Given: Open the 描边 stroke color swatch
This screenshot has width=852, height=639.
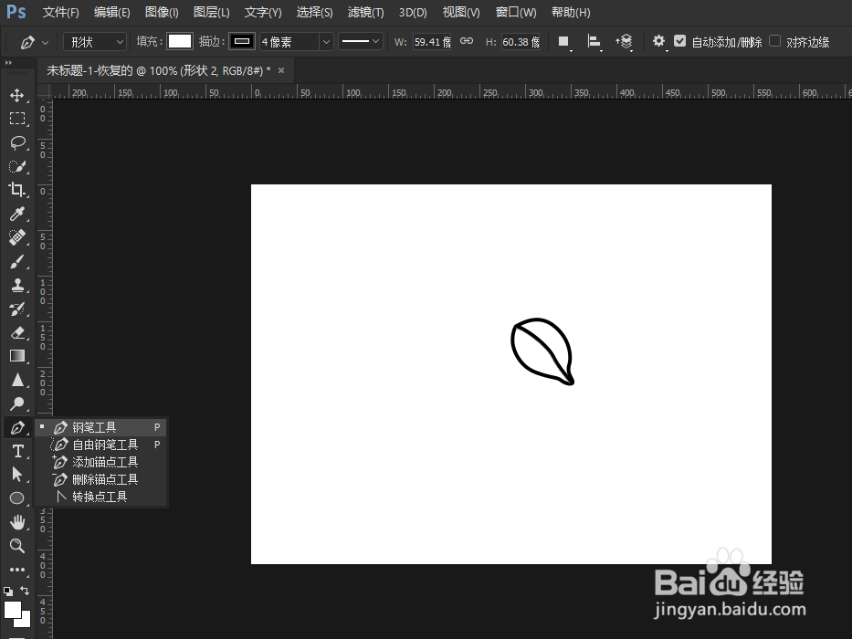Looking at the screenshot, I should click(x=242, y=41).
